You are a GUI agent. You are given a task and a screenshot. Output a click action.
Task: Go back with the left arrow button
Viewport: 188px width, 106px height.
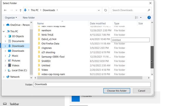pyautogui.click(x=5, y=10)
